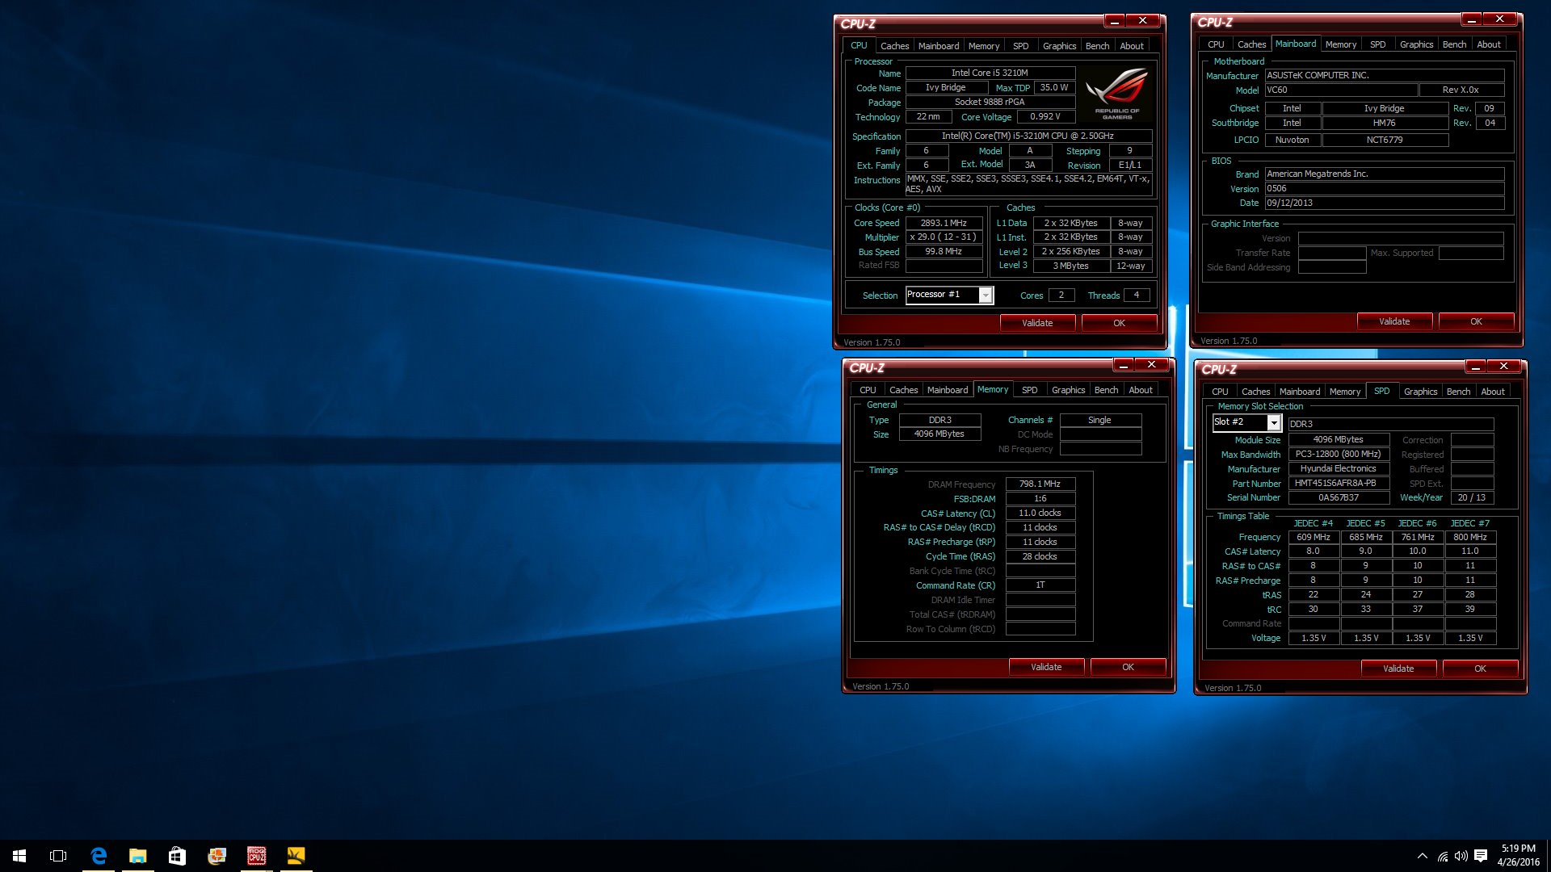This screenshot has width=1551, height=872.
Task: Click the Republic of Gamers logo
Action: 1117,94
